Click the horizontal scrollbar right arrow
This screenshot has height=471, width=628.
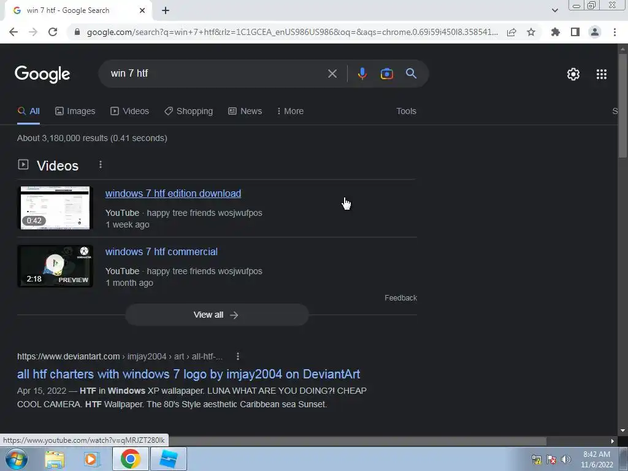coord(612,441)
